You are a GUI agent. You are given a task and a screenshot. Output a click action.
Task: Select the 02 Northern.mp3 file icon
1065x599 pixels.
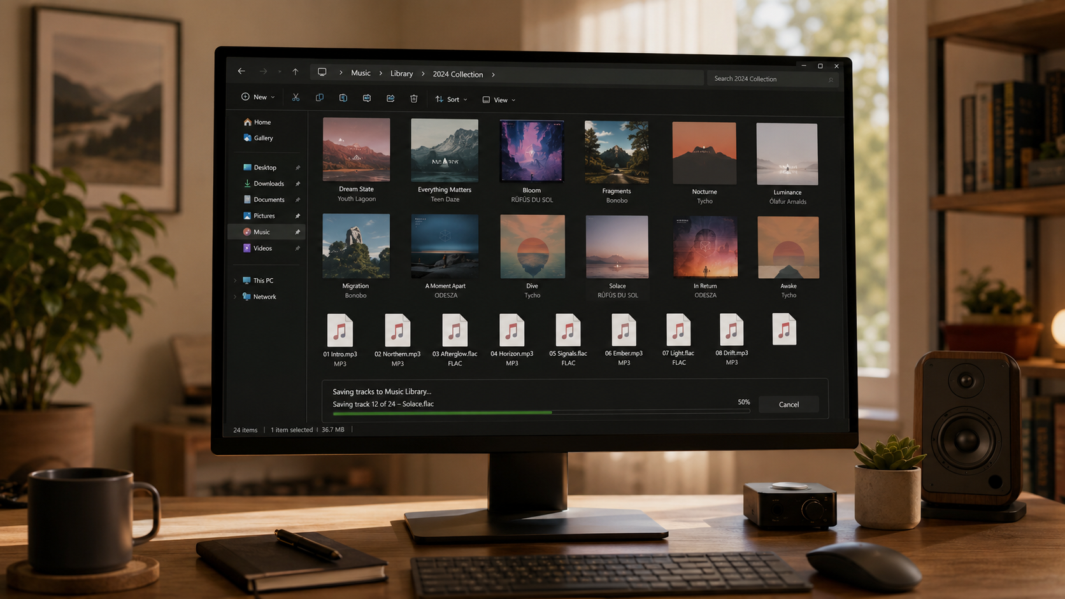(x=397, y=330)
